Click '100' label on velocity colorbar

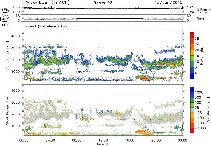pos(198,103)
